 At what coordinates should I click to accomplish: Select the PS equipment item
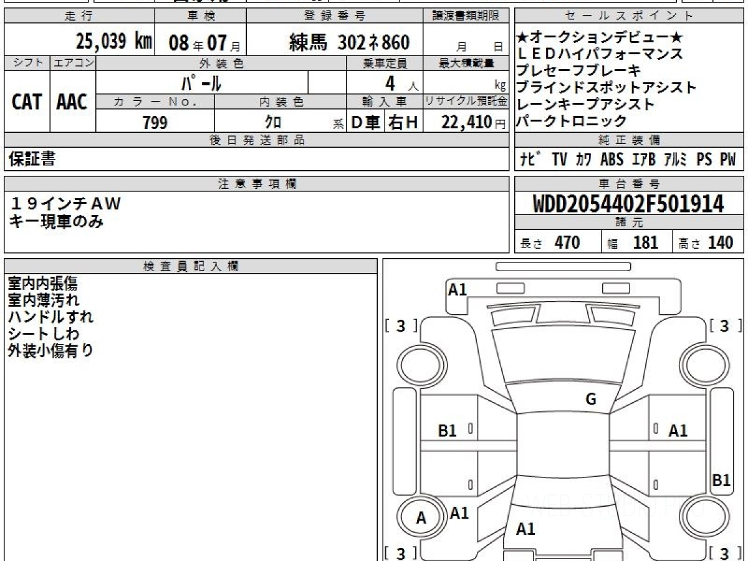pyautogui.click(x=704, y=160)
